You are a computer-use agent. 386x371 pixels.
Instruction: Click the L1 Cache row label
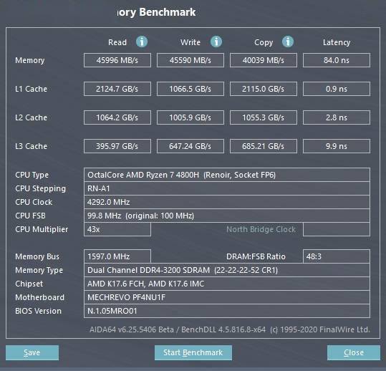tap(31, 89)
